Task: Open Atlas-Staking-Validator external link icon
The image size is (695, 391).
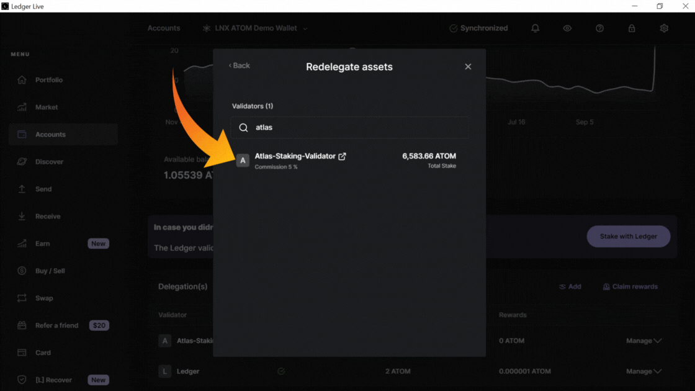Action: [x=342, y=156]
